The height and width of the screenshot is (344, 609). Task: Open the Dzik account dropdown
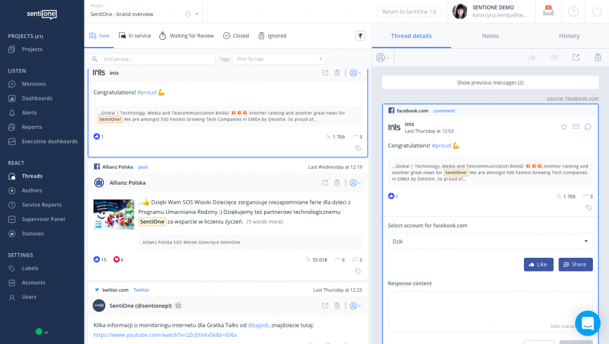490,241
